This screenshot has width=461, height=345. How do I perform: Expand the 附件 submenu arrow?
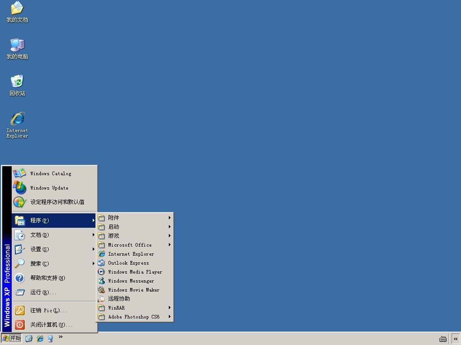[170, 218]
